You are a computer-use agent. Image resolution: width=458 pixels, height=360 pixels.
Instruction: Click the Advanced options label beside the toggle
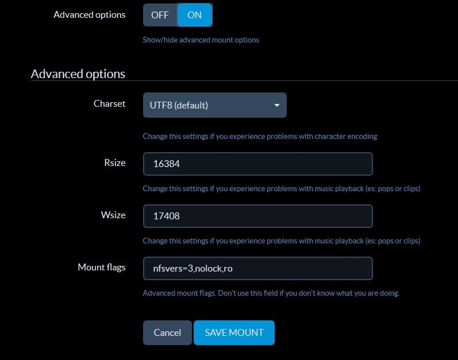[90, 14]
